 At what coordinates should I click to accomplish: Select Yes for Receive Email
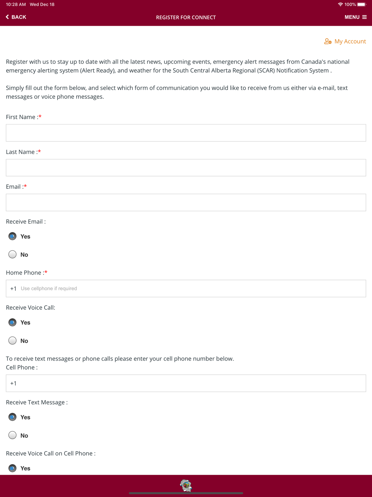pos(13,236)
